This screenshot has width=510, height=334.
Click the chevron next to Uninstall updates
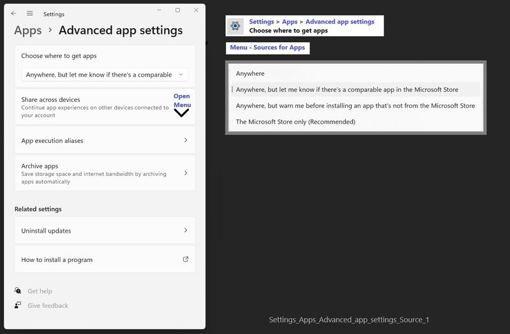click(186, 230)
